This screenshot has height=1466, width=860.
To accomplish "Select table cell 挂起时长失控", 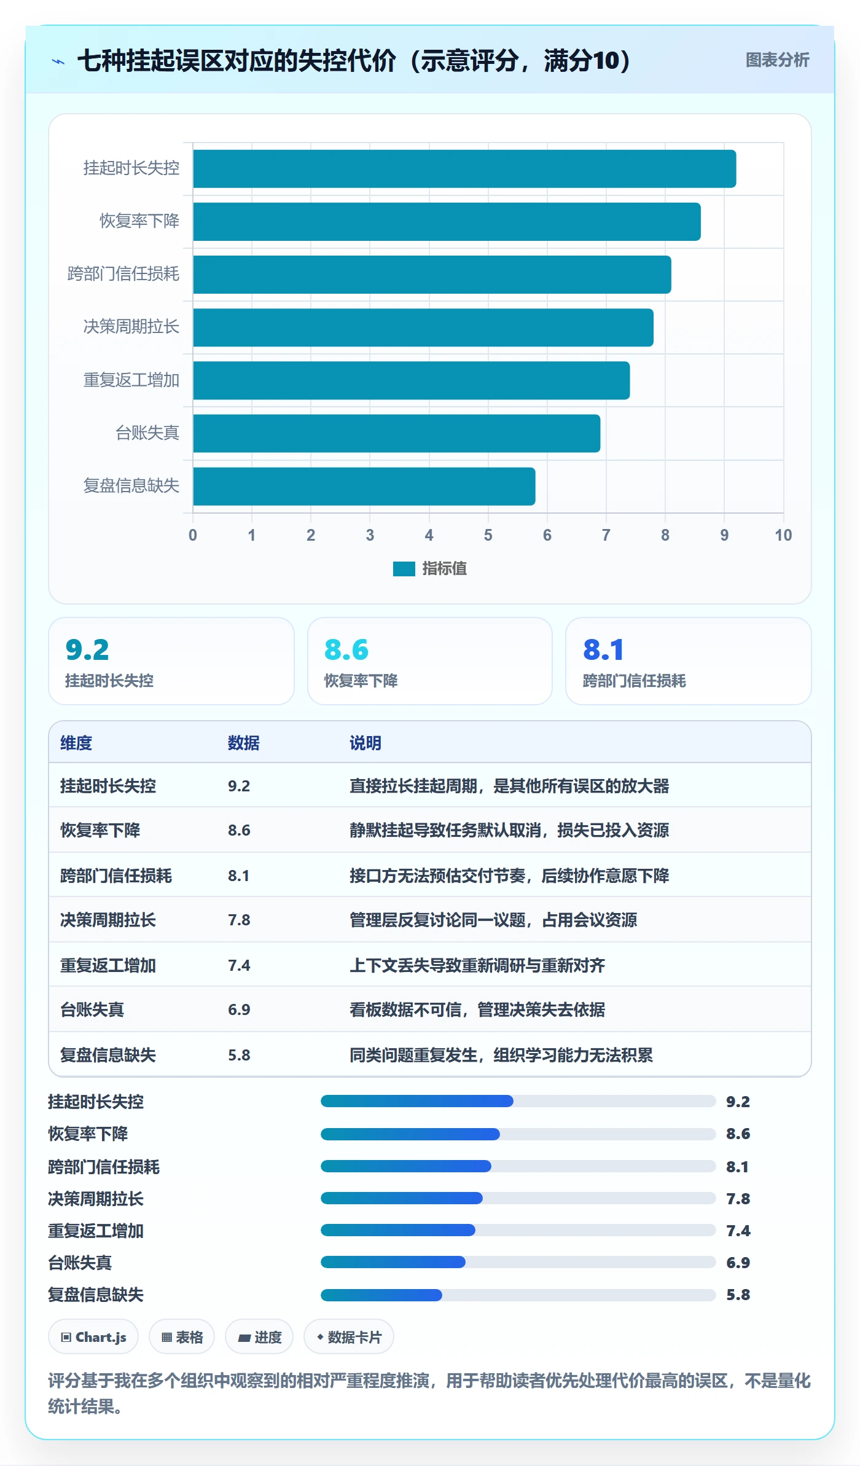I will point(108,786).
